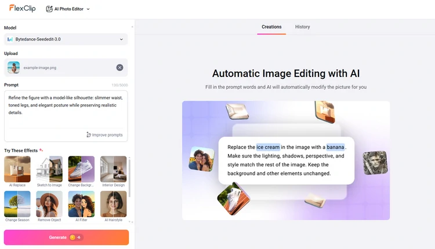Click the highlighted 'ice cream' text
Viewport: 435px width, 249px height.
pos(268,147)
